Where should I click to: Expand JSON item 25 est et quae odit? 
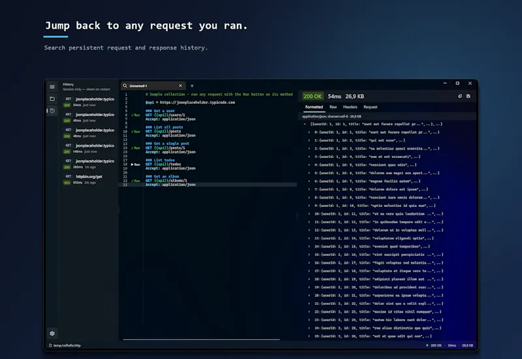point(309,336)
